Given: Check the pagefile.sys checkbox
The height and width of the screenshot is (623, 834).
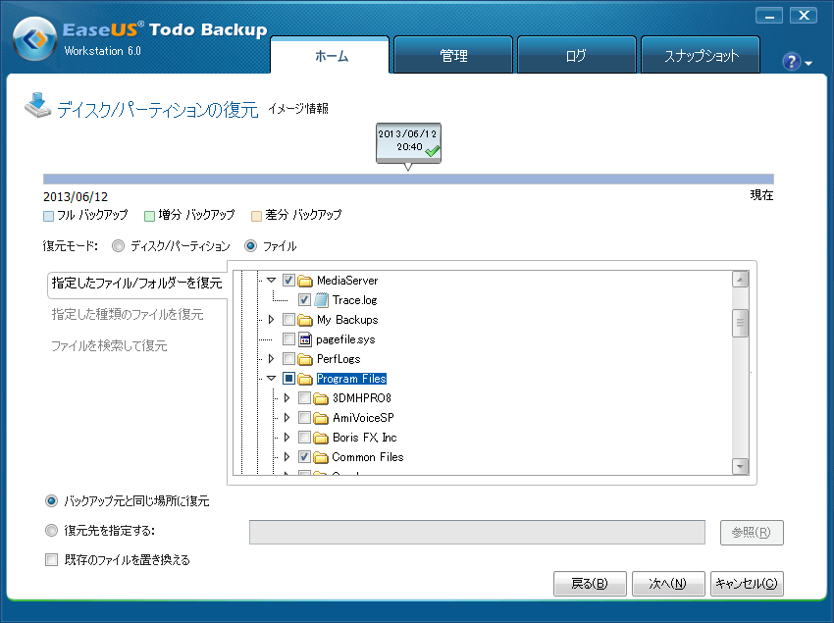Looking at the screenshot, I should 288,338.
